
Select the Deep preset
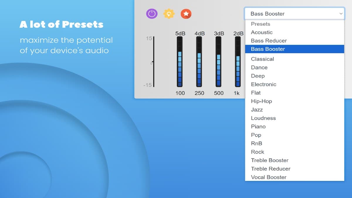coord(295,76)
